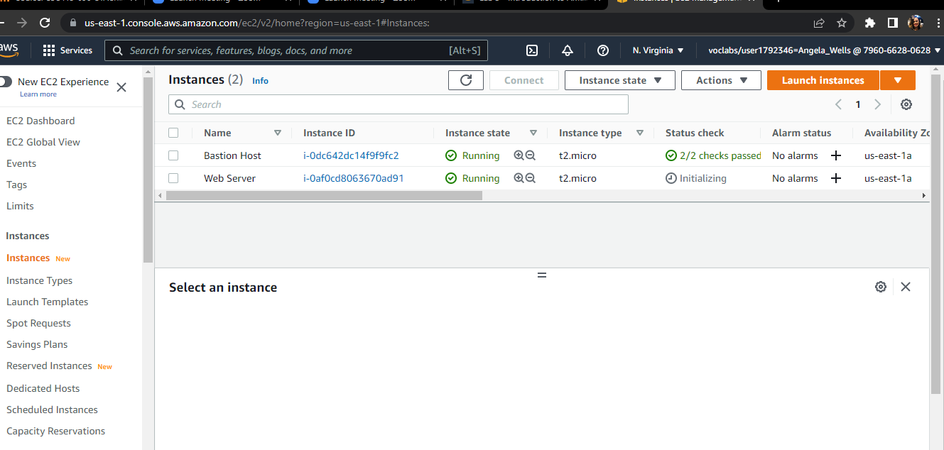
Task: Close the Select an instance panel
Action: point(905,287)
